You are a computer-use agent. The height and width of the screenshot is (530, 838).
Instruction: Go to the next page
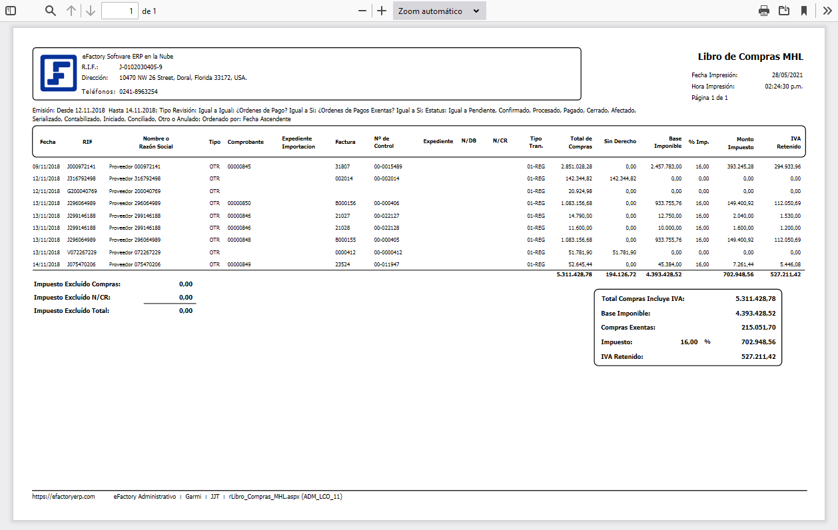91,11
